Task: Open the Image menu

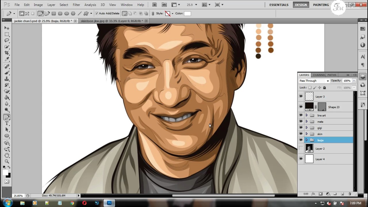Action: click(38, 5)
